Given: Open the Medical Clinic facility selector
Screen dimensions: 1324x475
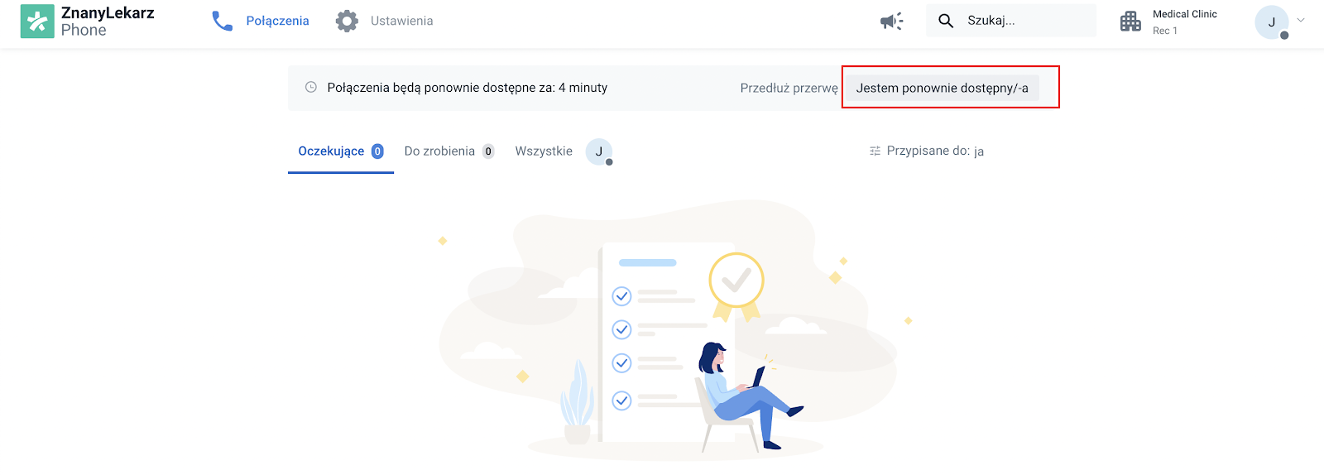Looking at the screenshot, I should coord(1184,22).
